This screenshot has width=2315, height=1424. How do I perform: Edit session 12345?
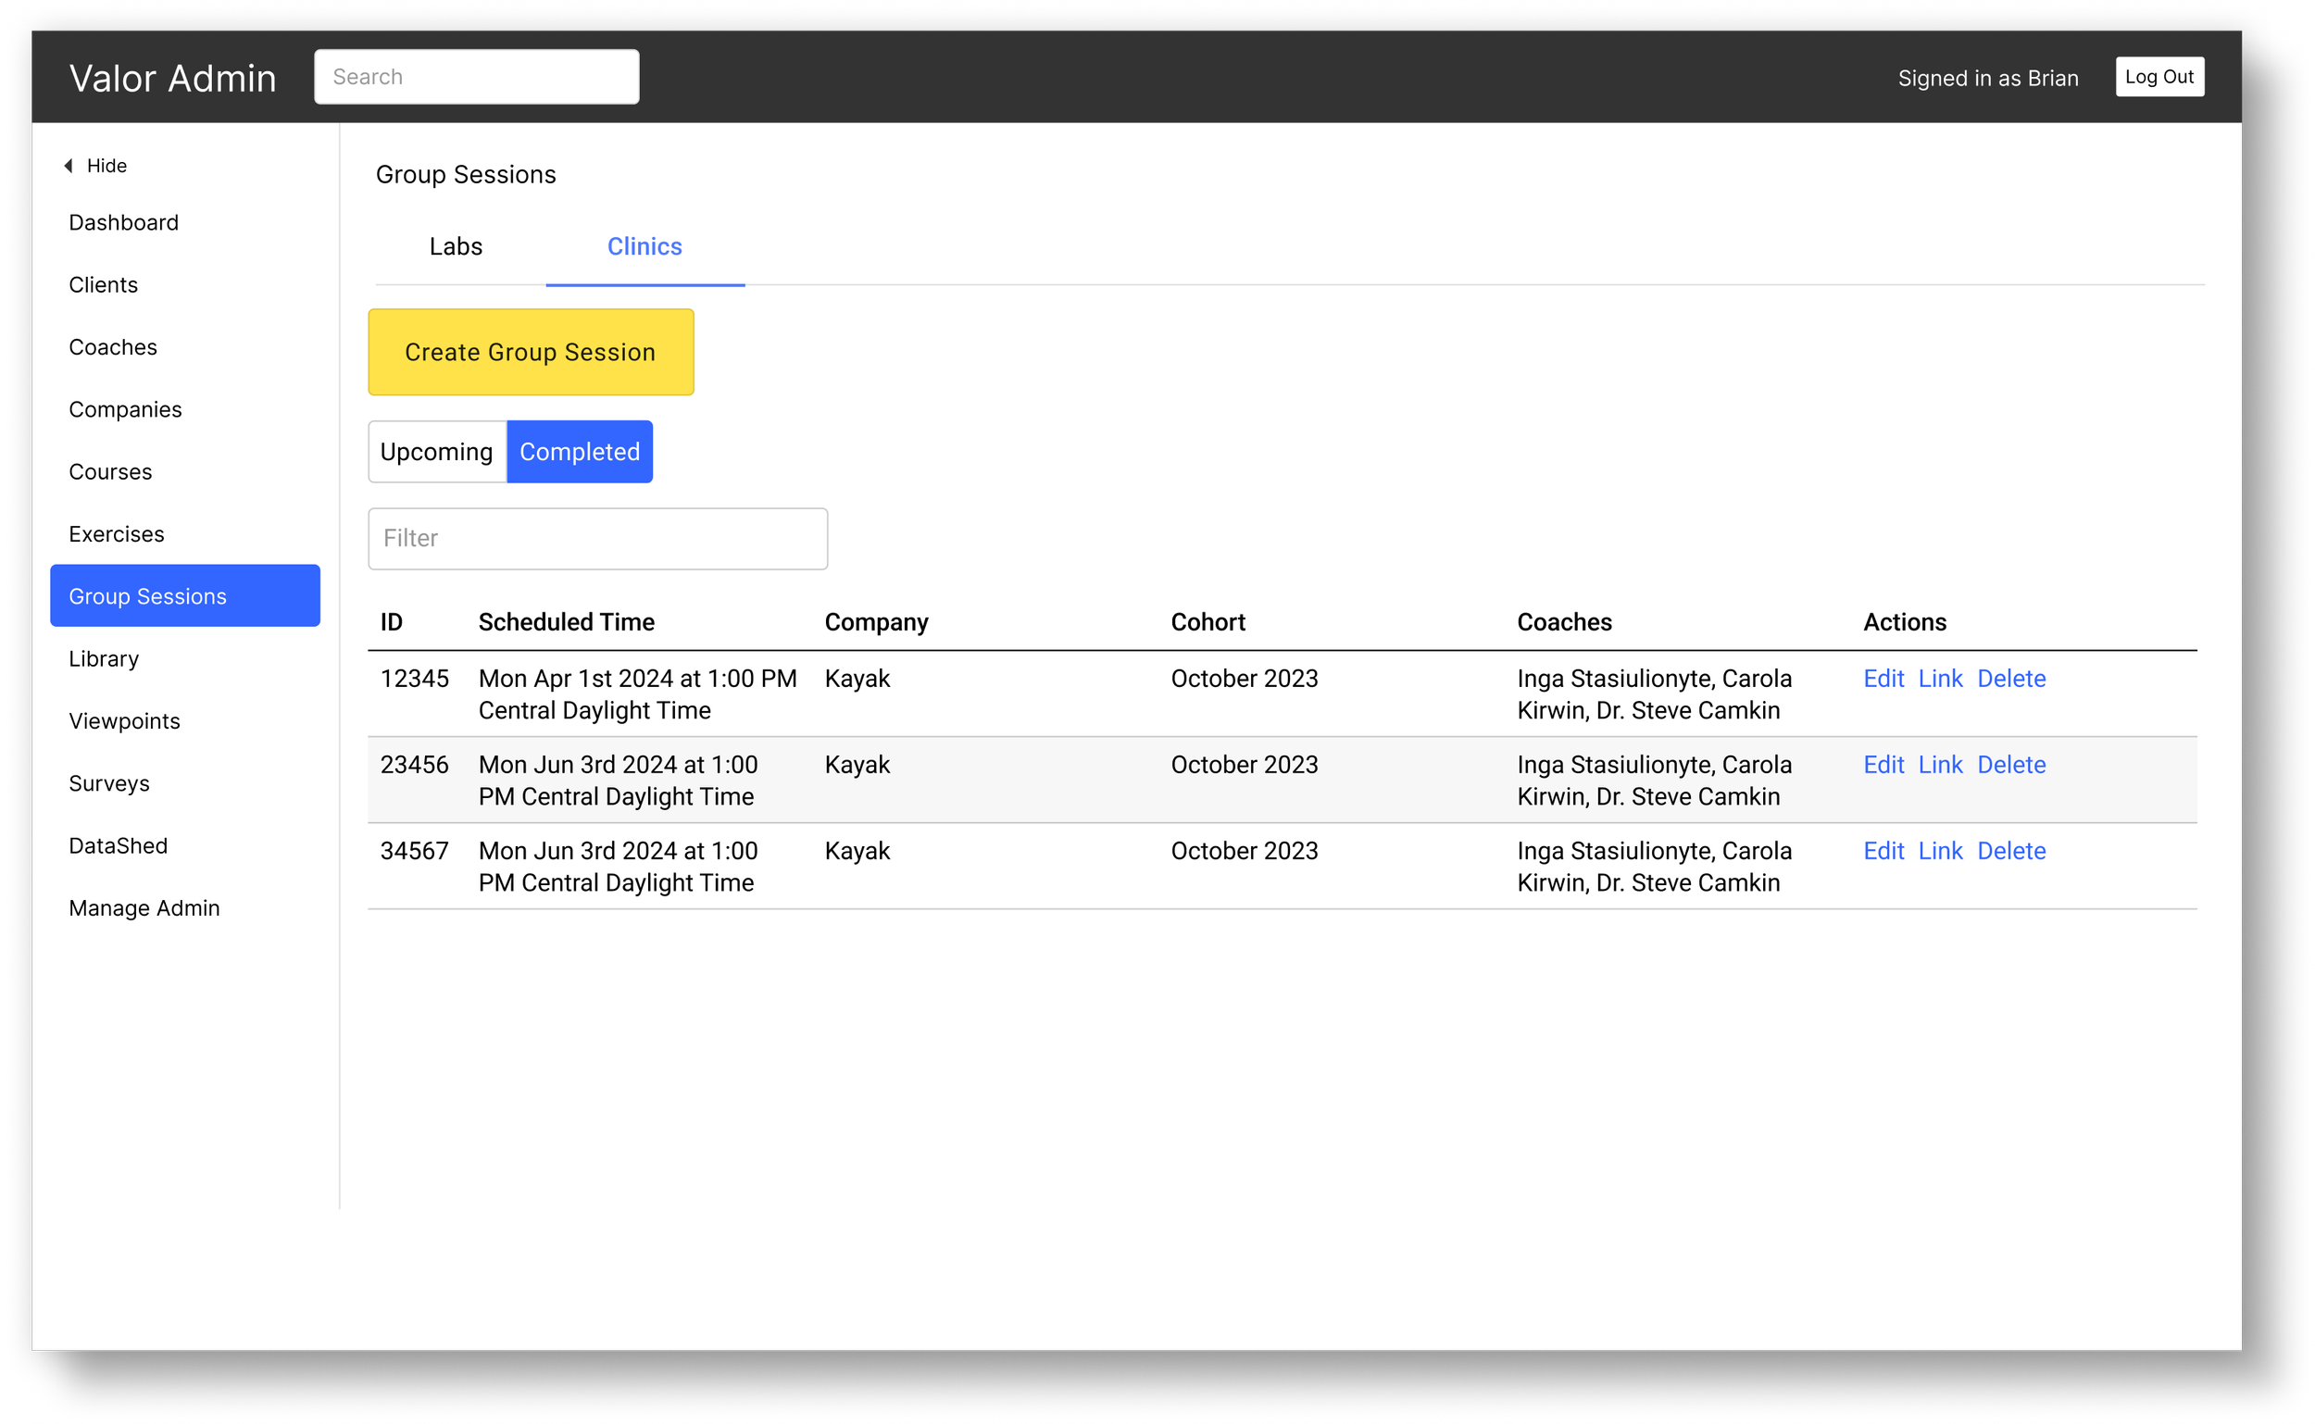click(1883, 679)
